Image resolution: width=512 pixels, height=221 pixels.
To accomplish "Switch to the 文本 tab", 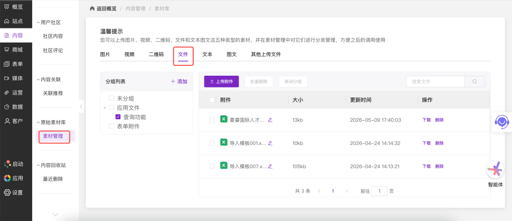I will [207, 54].
